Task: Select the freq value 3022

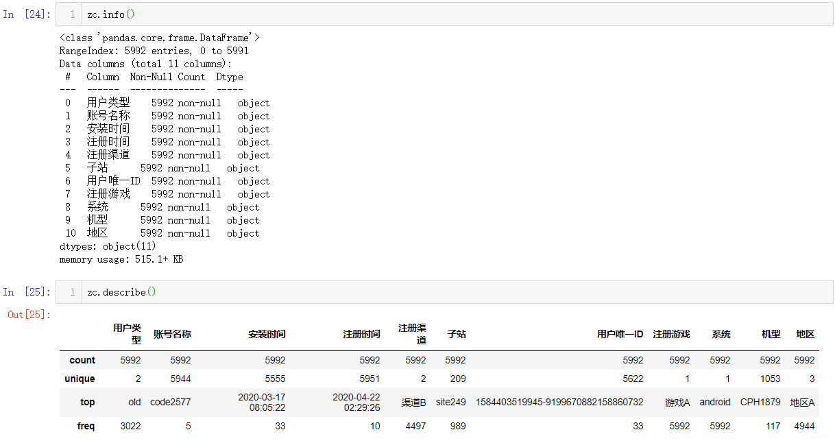Action: (131, 426)
